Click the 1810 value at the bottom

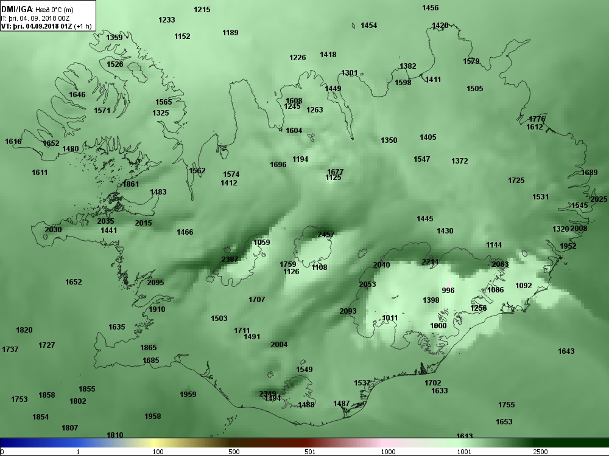pyautogui.click(x=115, y=435)
